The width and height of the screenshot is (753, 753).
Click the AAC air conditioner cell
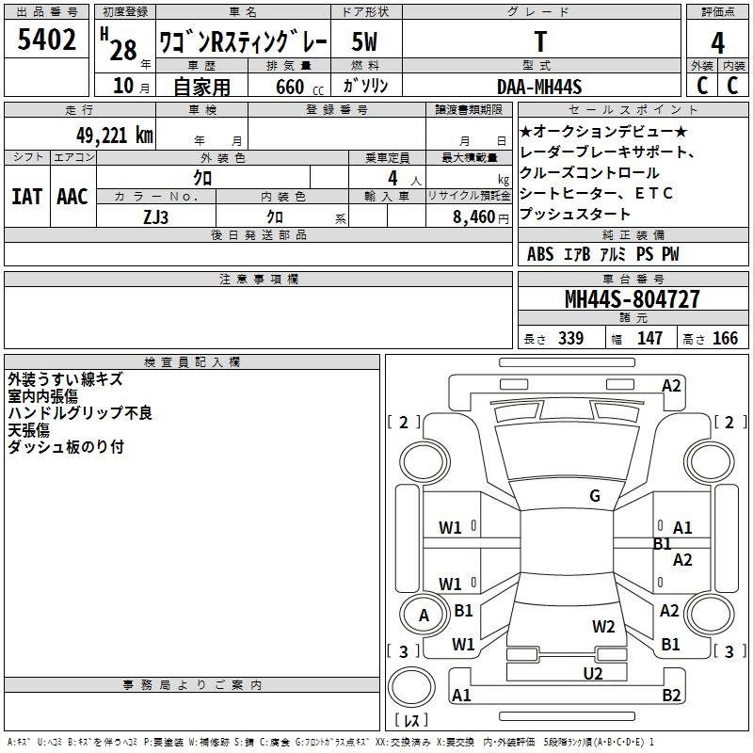72,197
